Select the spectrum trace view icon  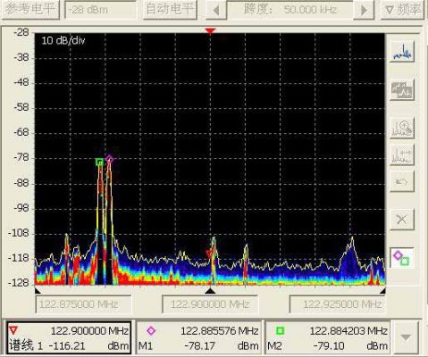pyautogui.click(x=402, y=52)
